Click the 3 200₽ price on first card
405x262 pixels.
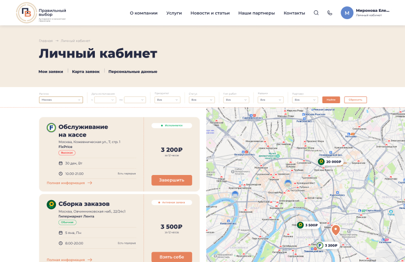pyautogui.click(x=172, y=150)
